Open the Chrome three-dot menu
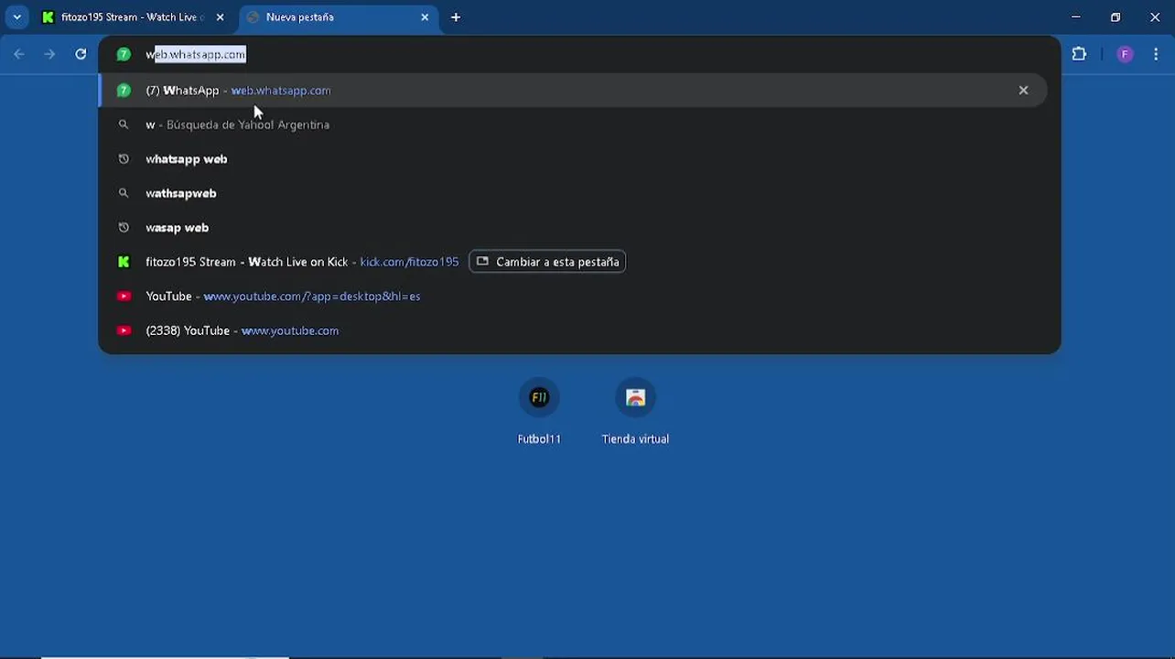The height and width of the screenshot is (659, 1175). pos(1155,54)
